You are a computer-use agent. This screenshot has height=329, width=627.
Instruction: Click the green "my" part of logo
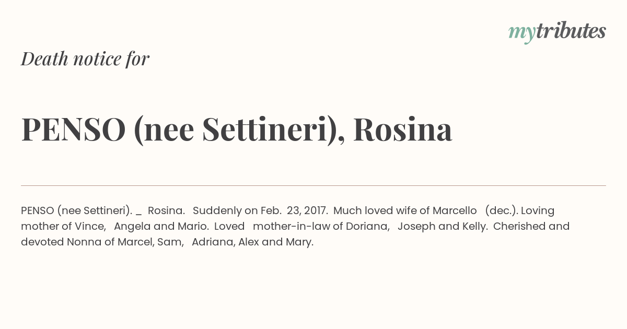tap(522, 34)
